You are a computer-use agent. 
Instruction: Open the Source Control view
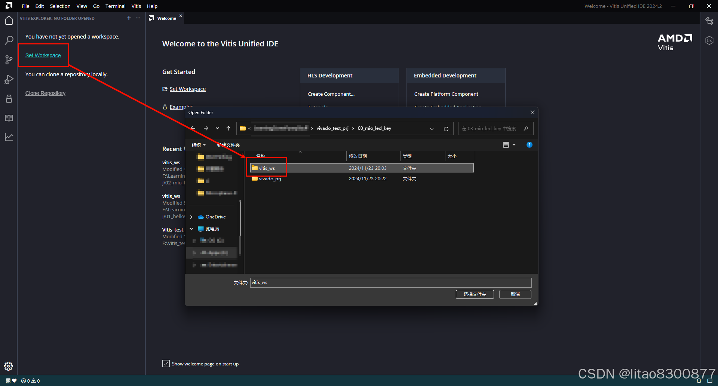[x=9, y=59]
